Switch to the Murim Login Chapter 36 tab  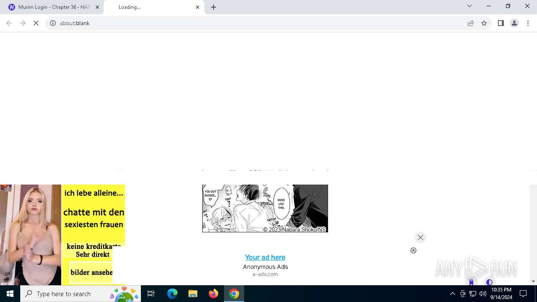click(54, 7)
